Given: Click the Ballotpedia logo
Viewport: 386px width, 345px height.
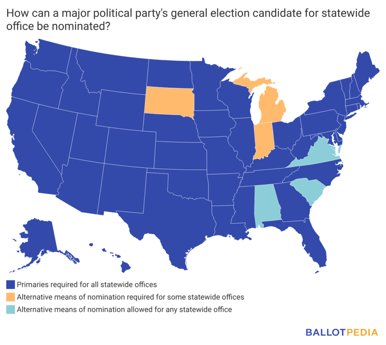Looking at the screenshot, I should (x=342, y=332).
